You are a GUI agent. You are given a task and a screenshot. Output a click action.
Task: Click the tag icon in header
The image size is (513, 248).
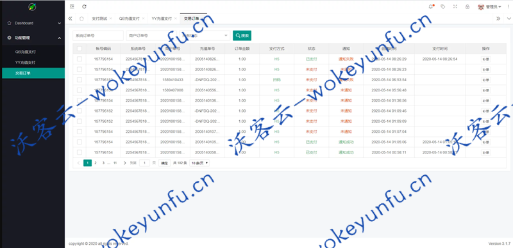pos(443,6)
